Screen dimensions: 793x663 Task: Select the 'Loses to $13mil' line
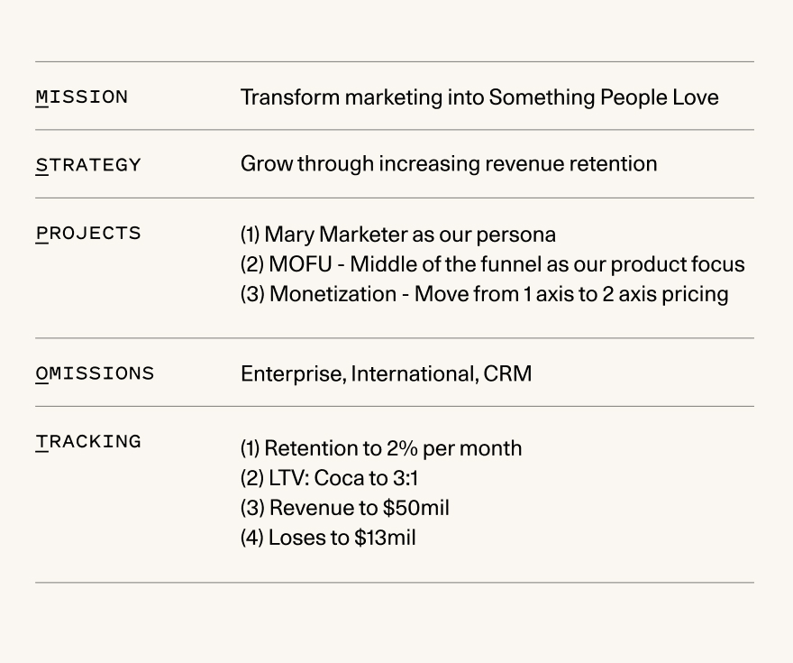pos(328,538)
